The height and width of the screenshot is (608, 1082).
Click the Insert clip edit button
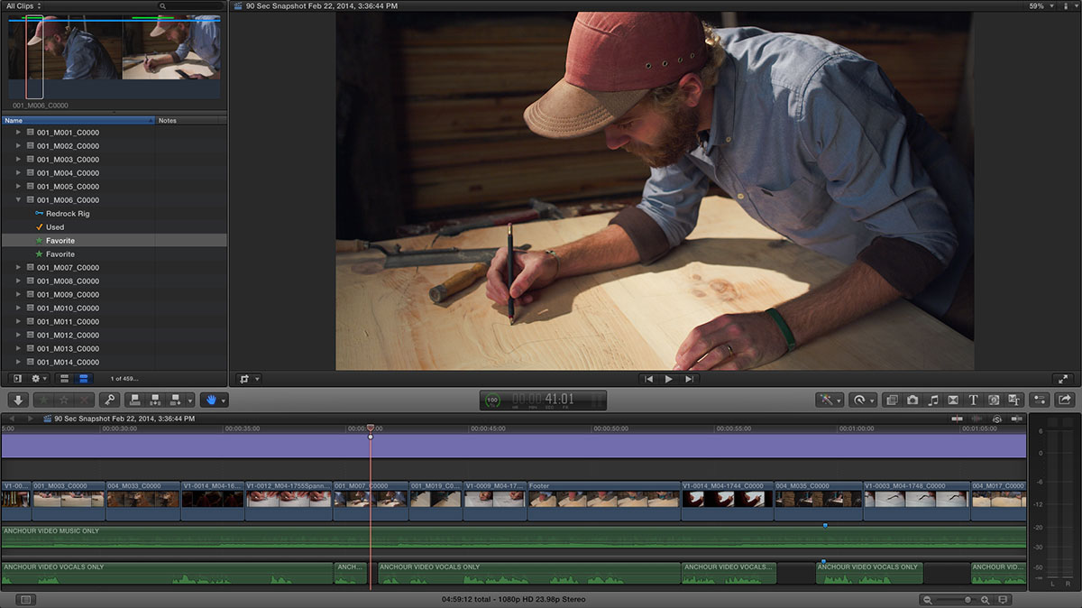tap(155, 400)
